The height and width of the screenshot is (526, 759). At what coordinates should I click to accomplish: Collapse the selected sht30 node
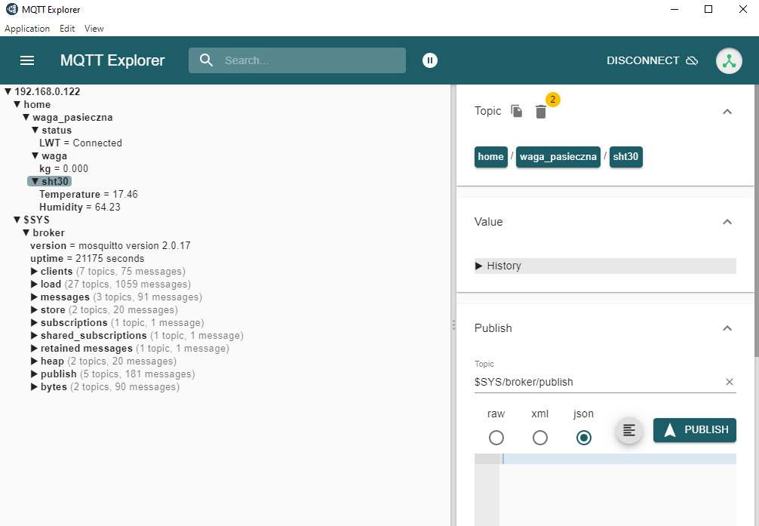pos(35,181)
